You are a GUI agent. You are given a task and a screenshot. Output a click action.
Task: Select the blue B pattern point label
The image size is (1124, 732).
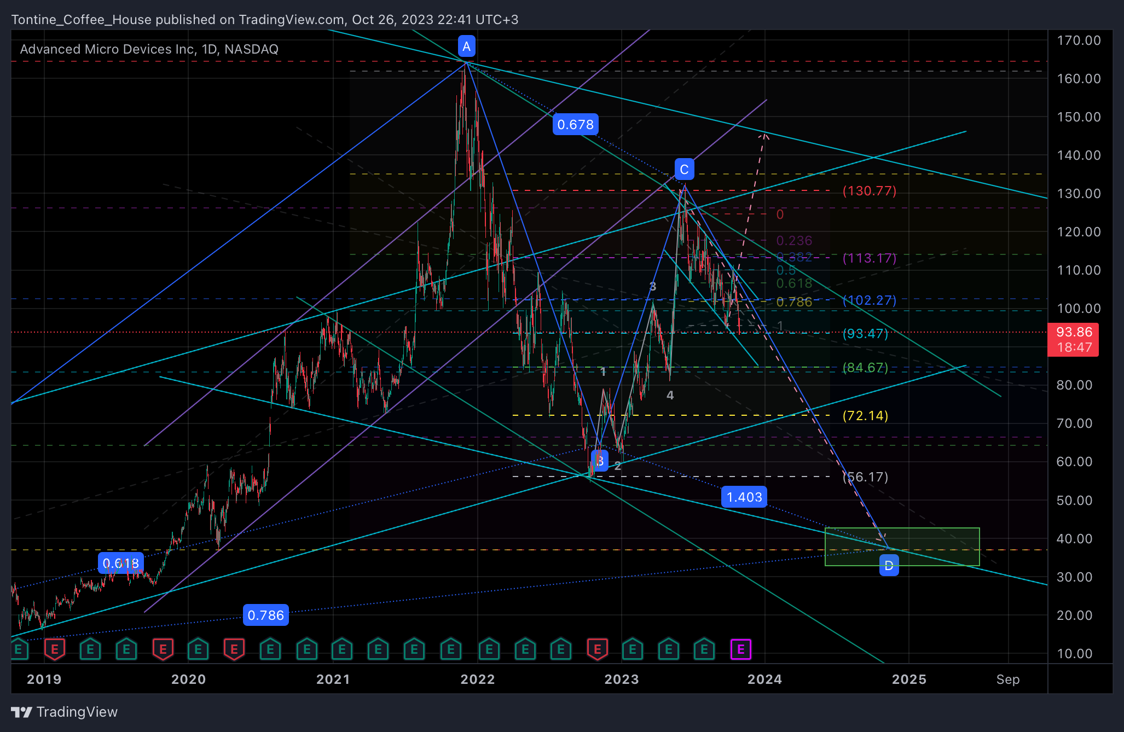[600, 461]
